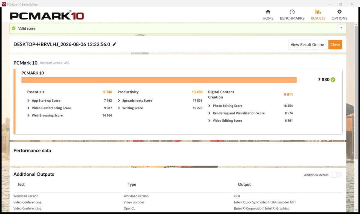
Task: Click the Video Encoder type cell
Action: (x=134, y=202)
